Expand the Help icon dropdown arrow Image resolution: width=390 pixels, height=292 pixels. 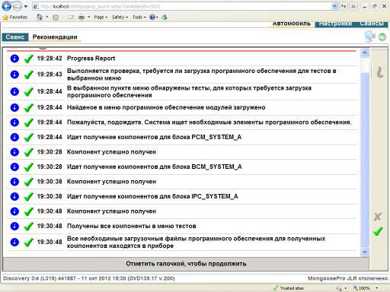(157, 17)
